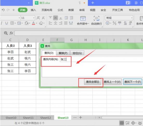This screenshot has width=143, height=126.
Task: Click the 查找内容 input field
Action: [101, 59]
